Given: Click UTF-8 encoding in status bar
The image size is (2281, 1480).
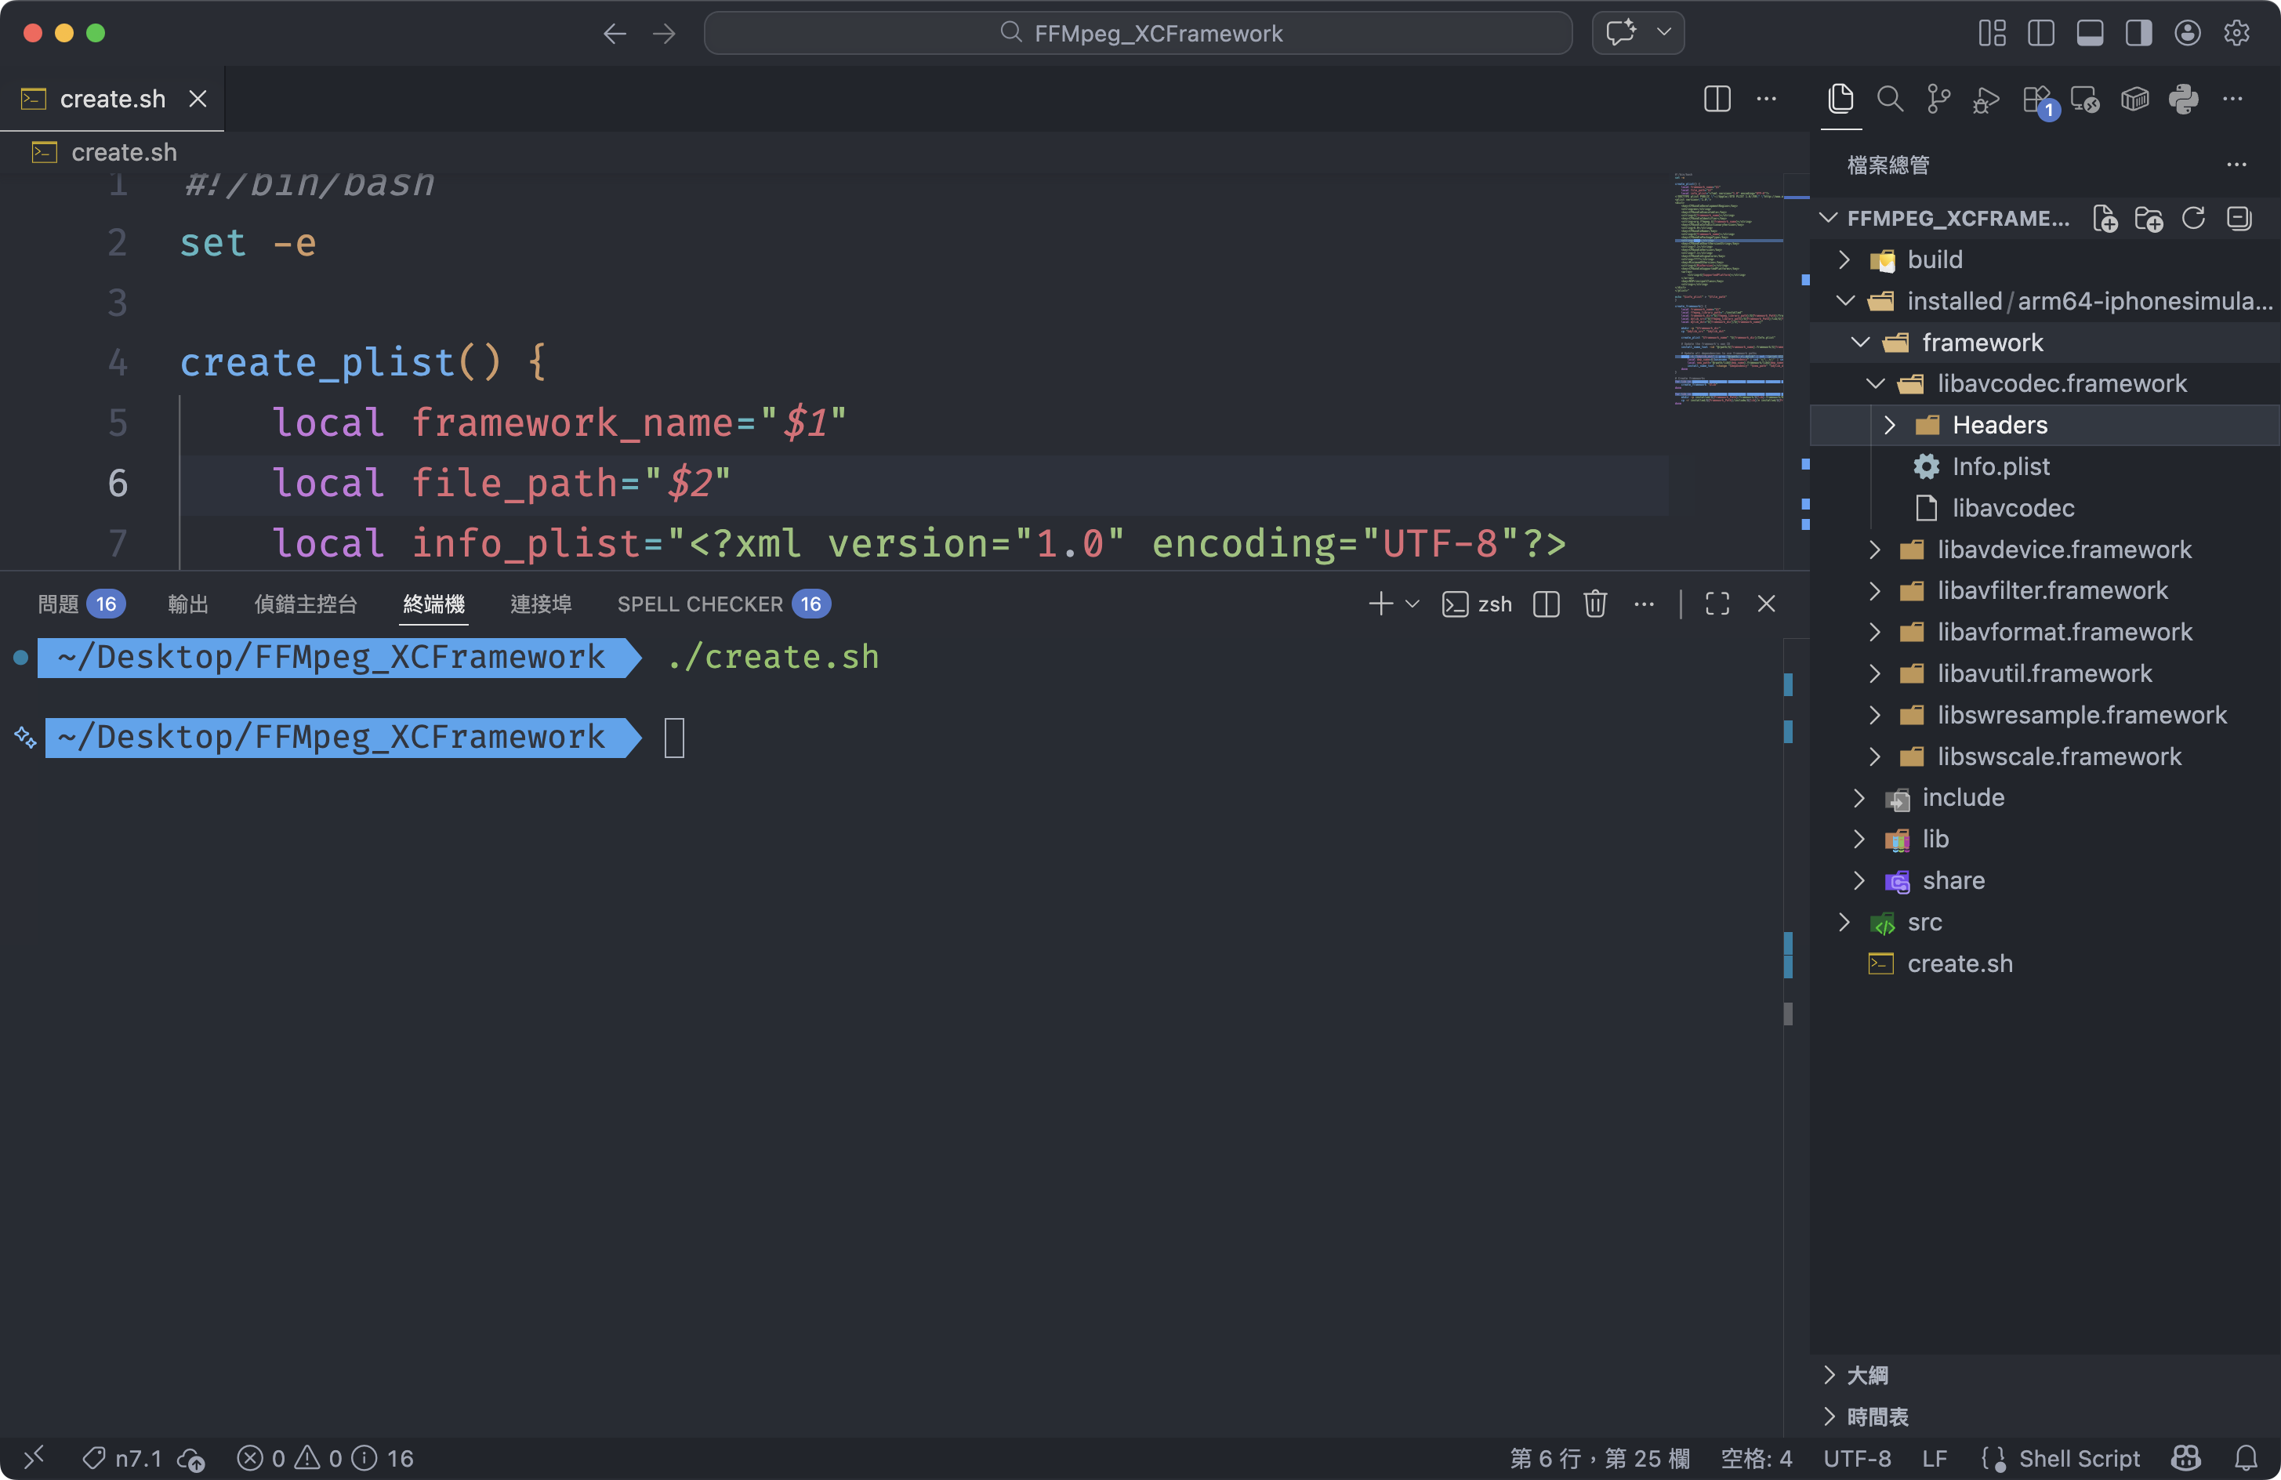Looking at the screenshot, I should (1856, 1458).
